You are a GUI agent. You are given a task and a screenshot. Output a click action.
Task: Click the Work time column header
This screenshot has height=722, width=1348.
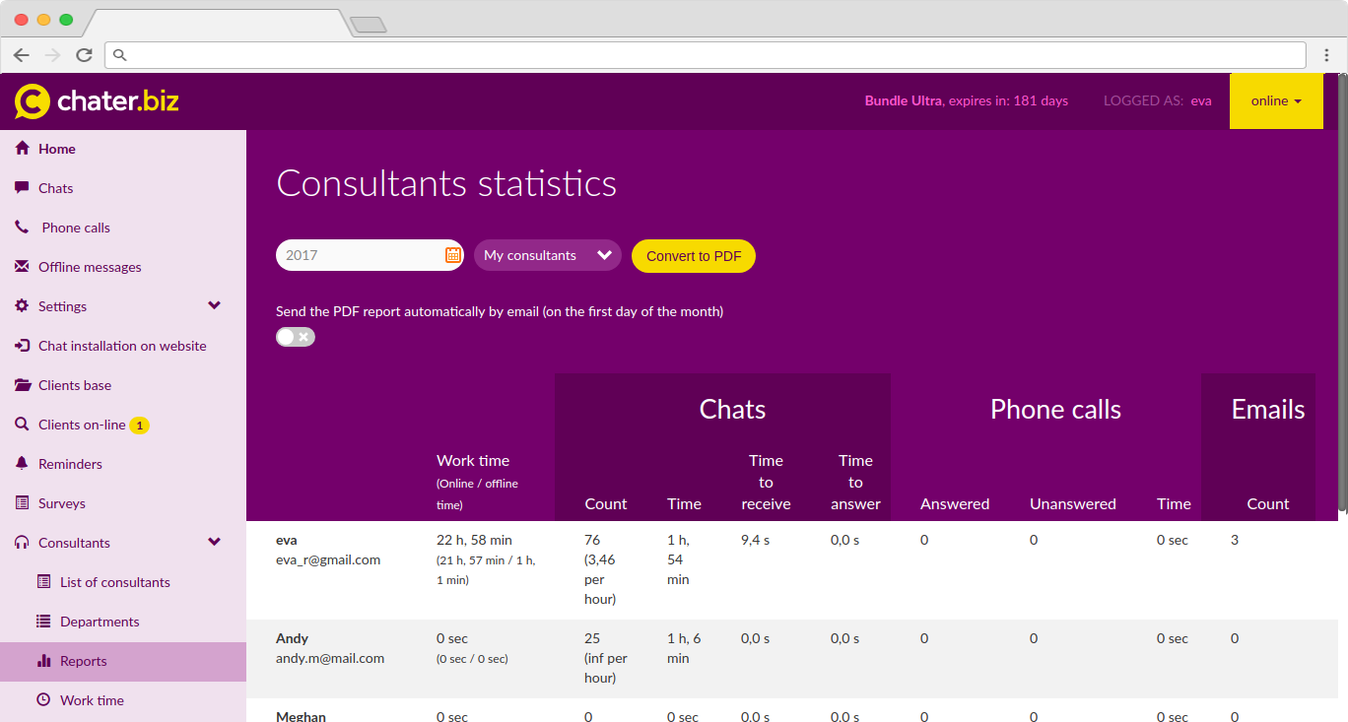point(473,460)
